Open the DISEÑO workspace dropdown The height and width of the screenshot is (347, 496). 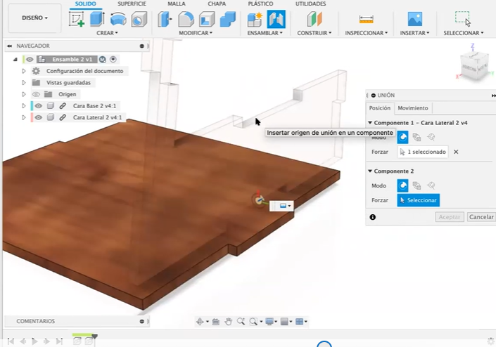point(34,18)
